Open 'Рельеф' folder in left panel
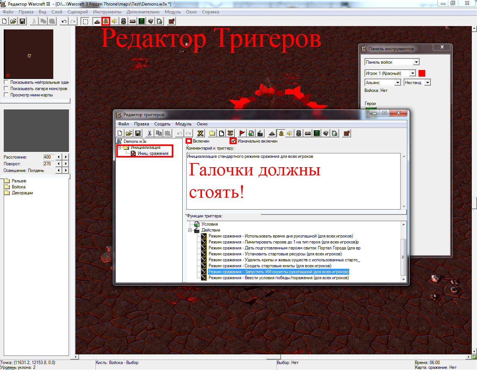The image size is (477, 370). pyautogui.click(x=19, y=181)
